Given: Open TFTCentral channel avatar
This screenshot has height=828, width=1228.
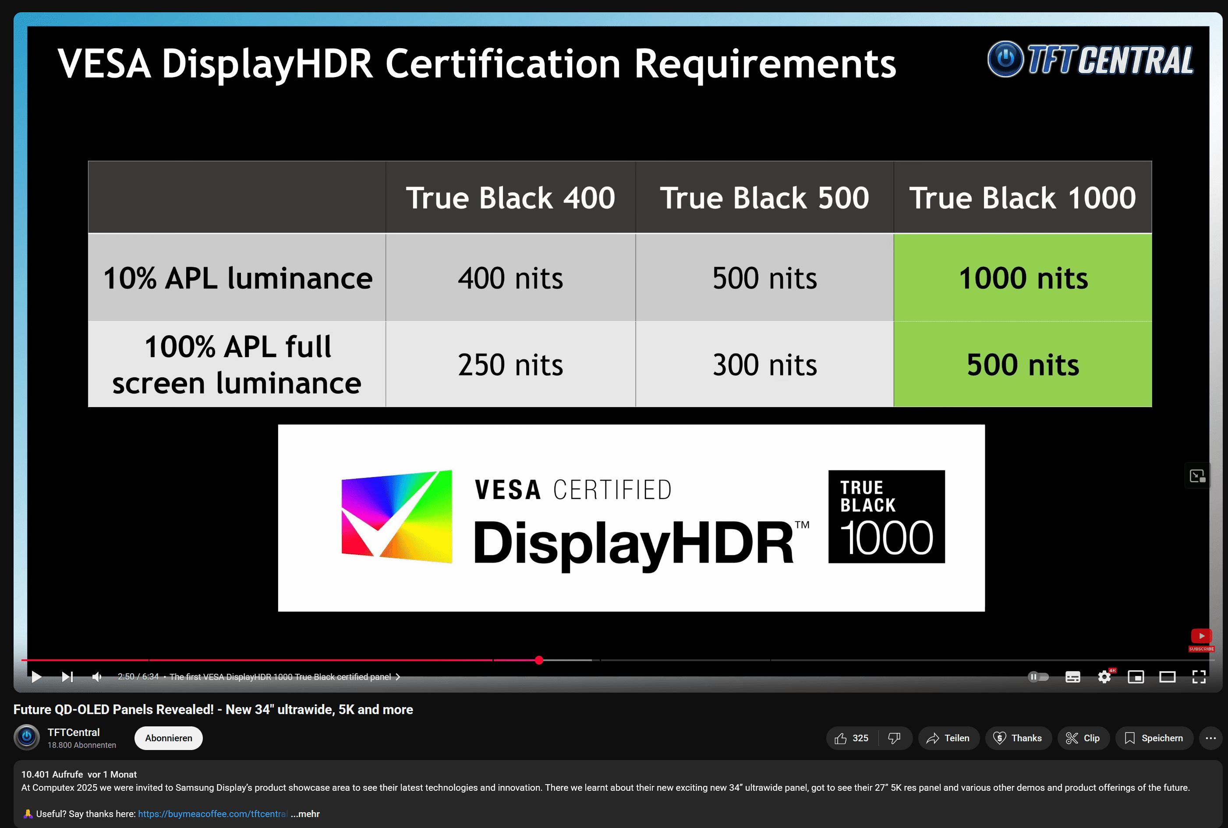Looking at the screenshot, I should 26,737.
